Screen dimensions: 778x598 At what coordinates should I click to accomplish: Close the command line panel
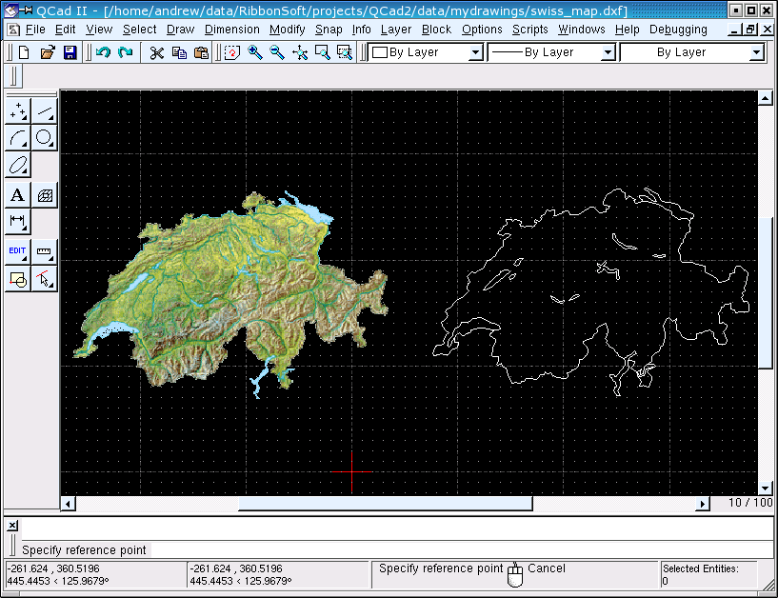coord(12,525)
